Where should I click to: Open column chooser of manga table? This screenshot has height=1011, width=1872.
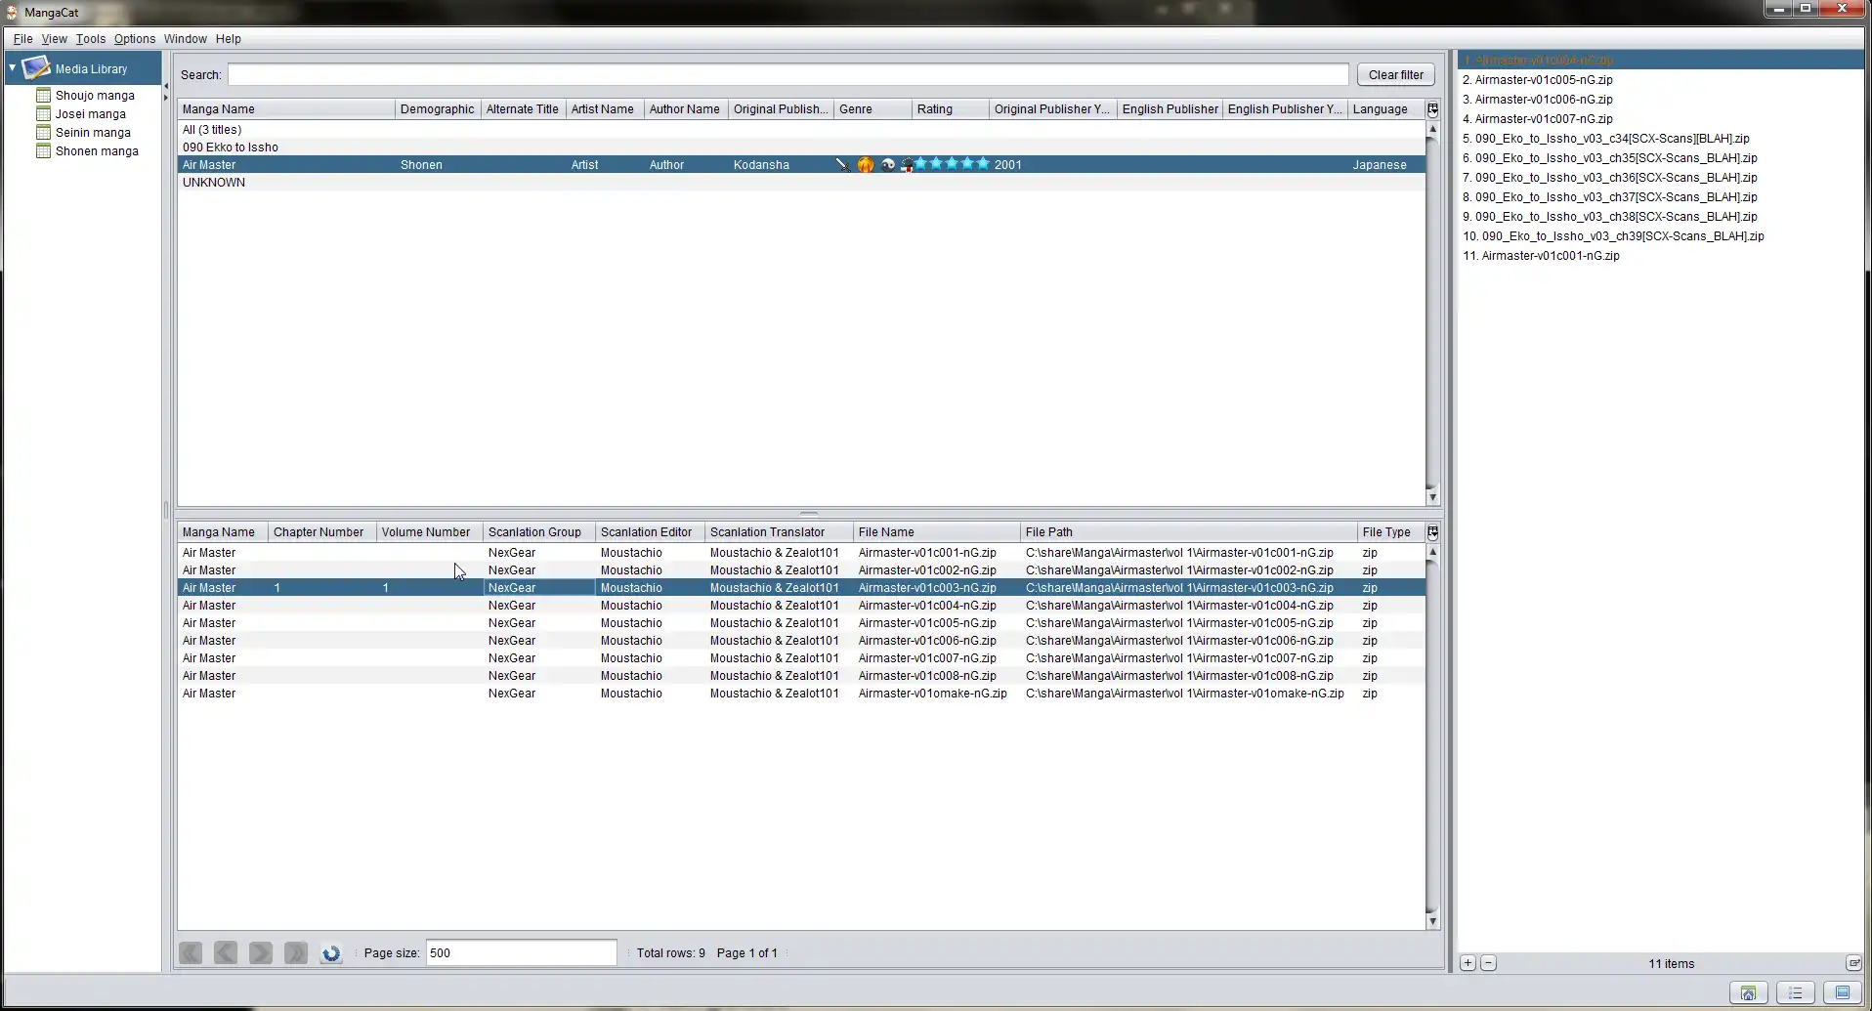click(1432, 109)
